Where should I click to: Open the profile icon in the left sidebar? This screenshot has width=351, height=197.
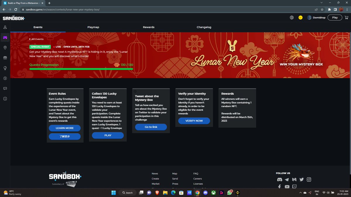(x=5, y=27)
